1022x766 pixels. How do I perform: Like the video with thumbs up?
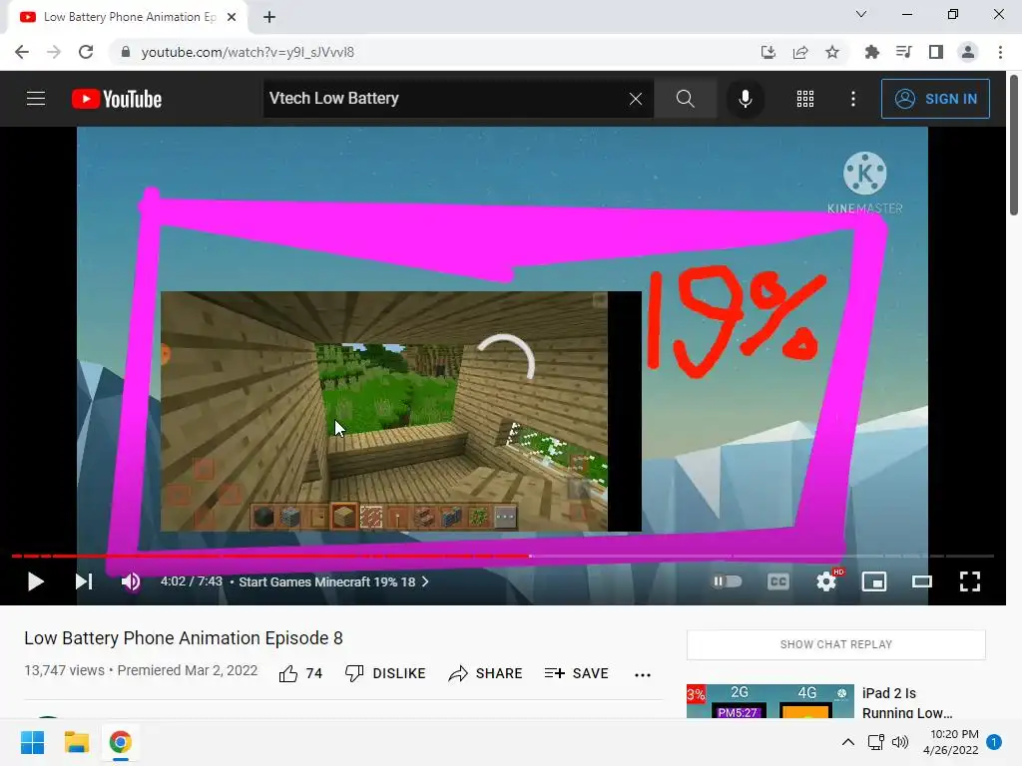click(x=300, y=673)
